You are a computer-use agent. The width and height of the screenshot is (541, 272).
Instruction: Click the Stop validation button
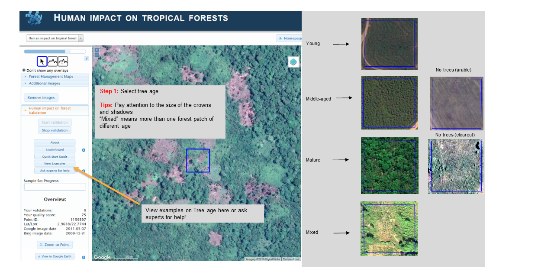pos(55,130)
